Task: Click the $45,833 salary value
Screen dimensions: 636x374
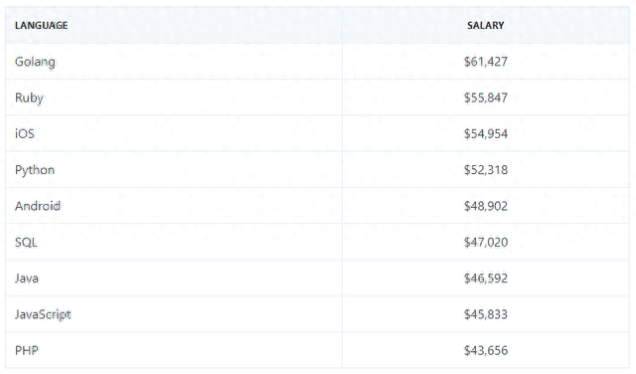Action: click(x=486, y=314)
